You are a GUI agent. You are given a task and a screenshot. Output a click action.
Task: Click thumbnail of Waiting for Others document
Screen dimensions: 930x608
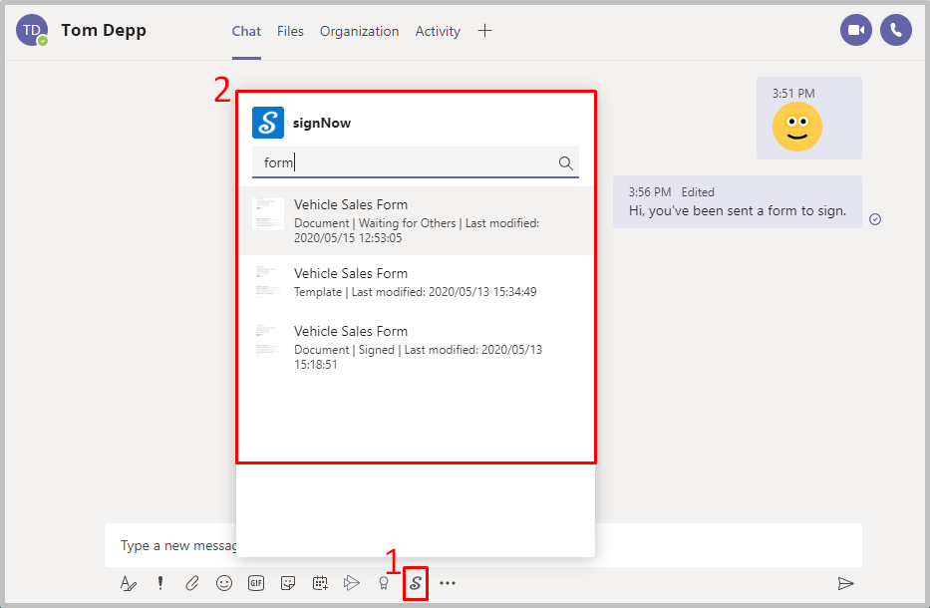[x=268, y=214]
